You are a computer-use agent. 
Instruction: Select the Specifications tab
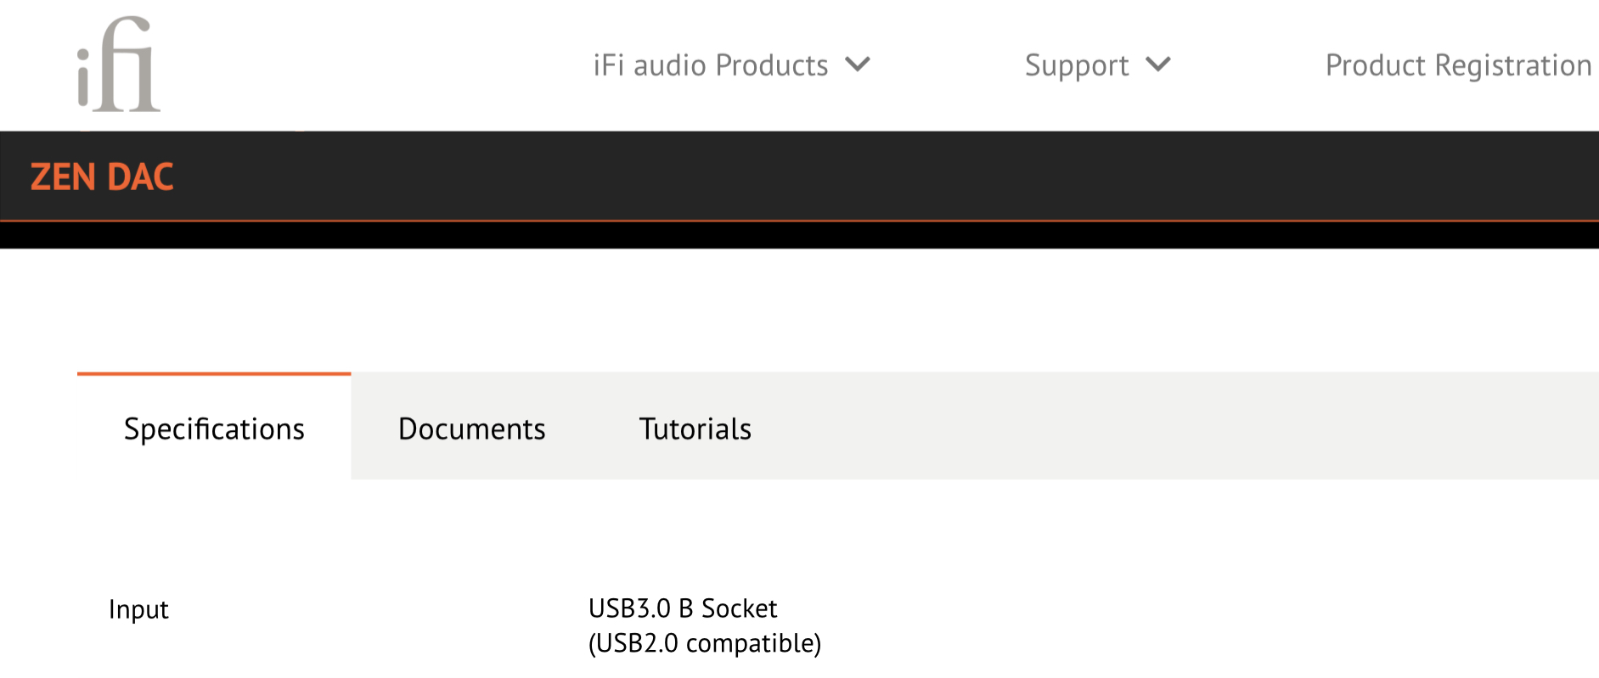click(214, 427)
